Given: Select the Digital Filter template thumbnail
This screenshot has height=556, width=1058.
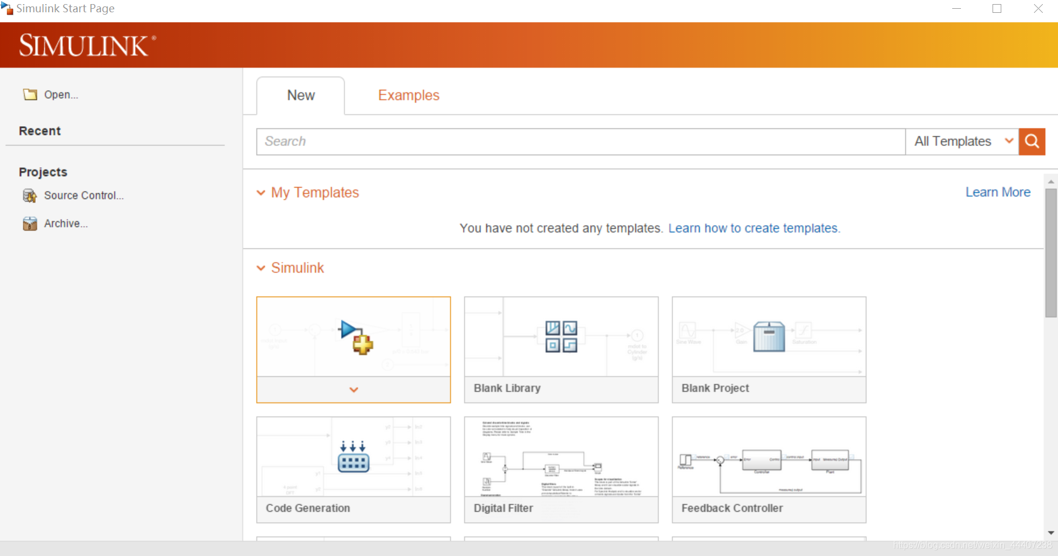Looking at the screenshot, I should coord(561,457).
